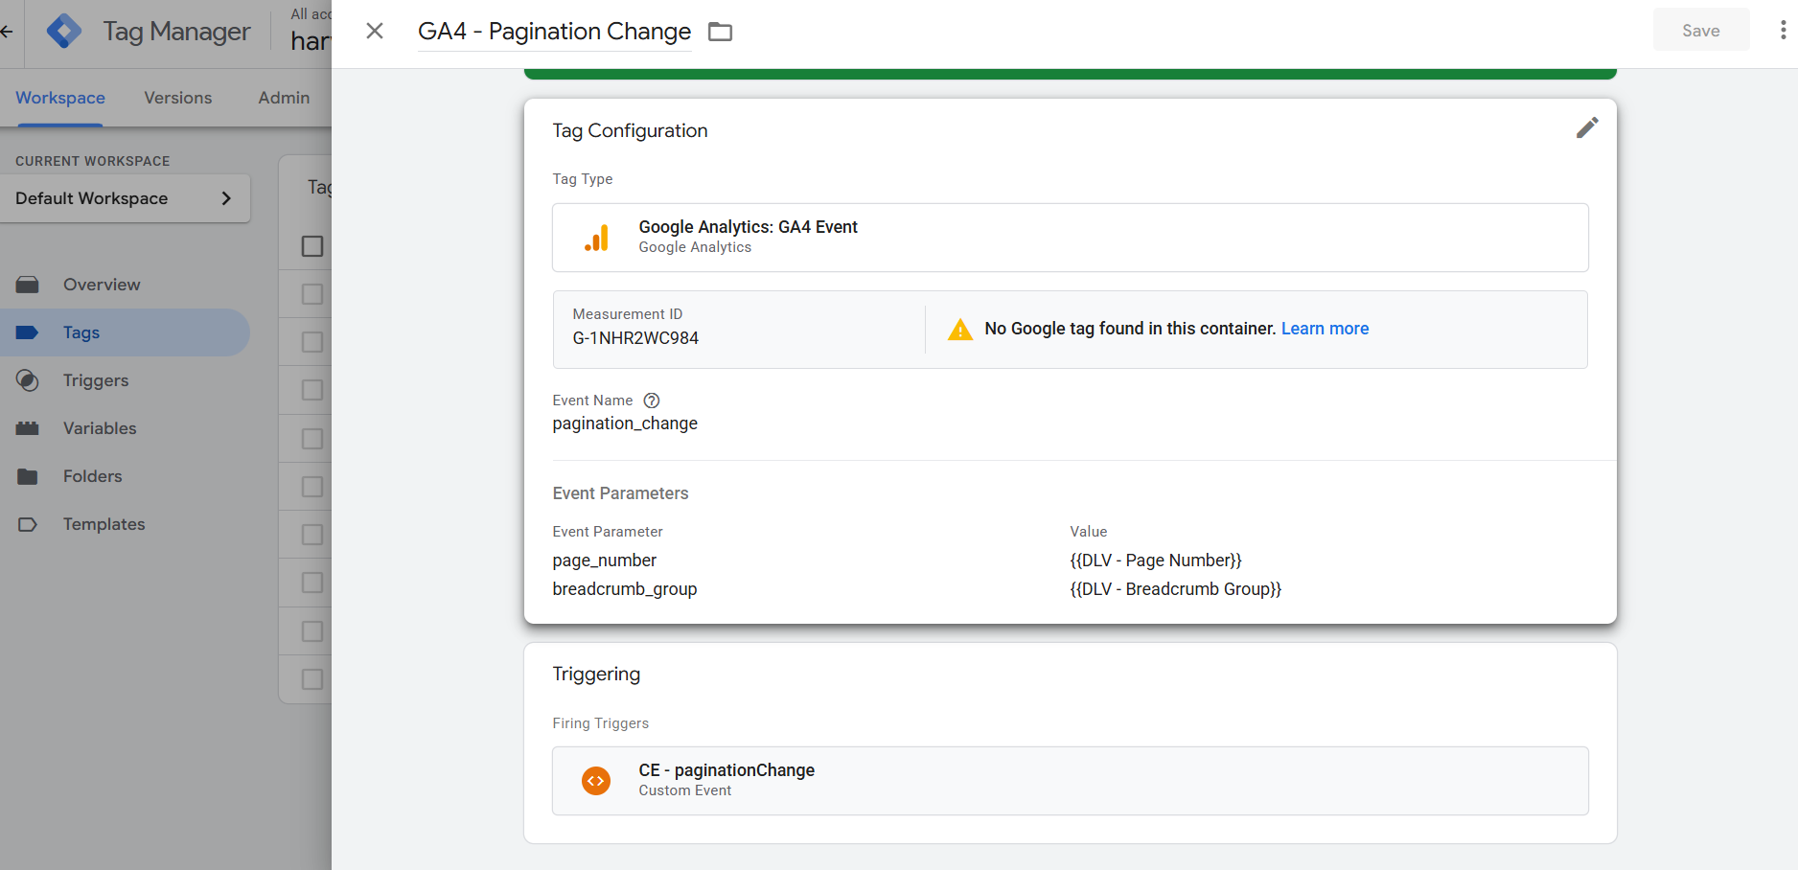Click the pencil edit icon in Tag Configuration

[1586, 128]
